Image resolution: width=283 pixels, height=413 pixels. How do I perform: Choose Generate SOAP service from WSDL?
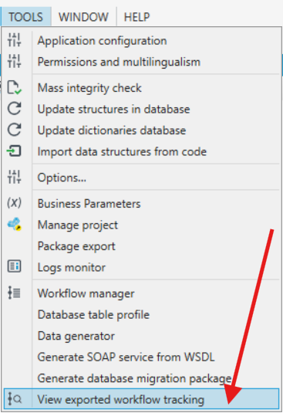point(142,357)
